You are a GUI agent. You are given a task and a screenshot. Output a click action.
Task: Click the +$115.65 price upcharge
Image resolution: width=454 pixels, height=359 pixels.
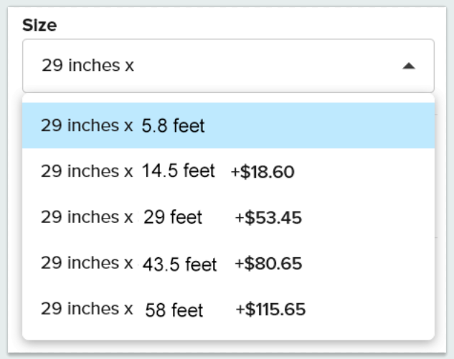[270, 310]
